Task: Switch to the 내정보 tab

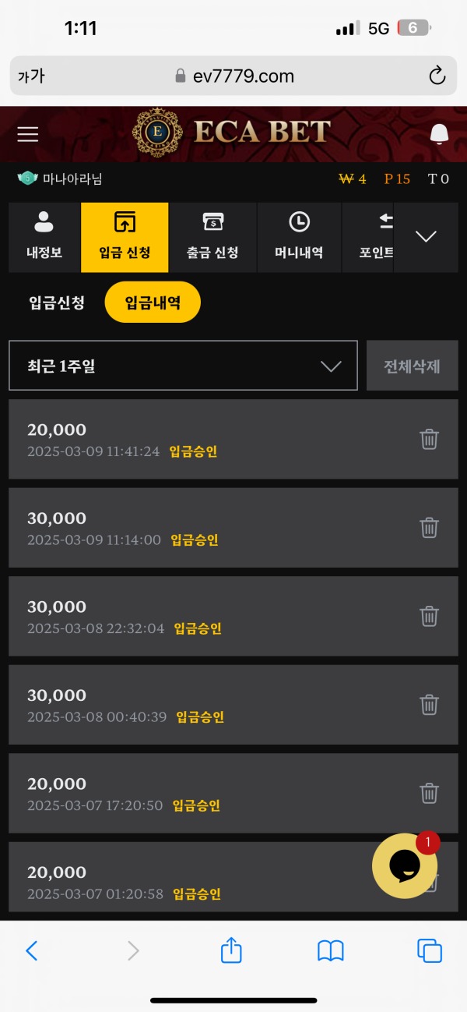Action: [x=44, y=237]
